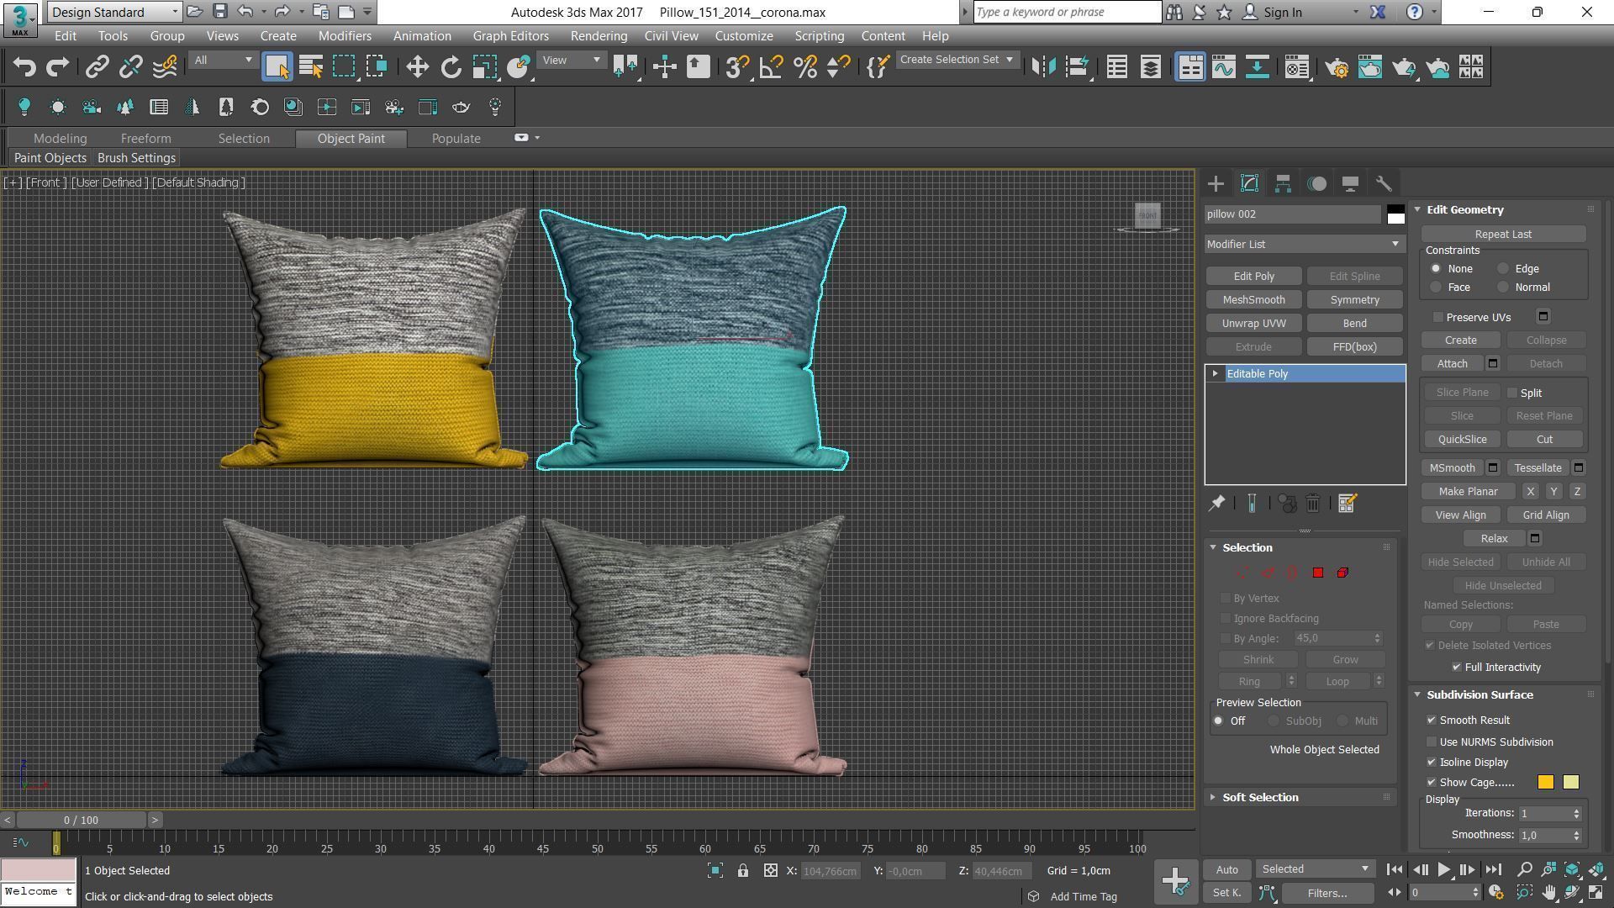Image resolution: width=1614 pixels, height=908 pixels.
Task: Select Polygon sub-object level icon
Action: coord(1317,573)
